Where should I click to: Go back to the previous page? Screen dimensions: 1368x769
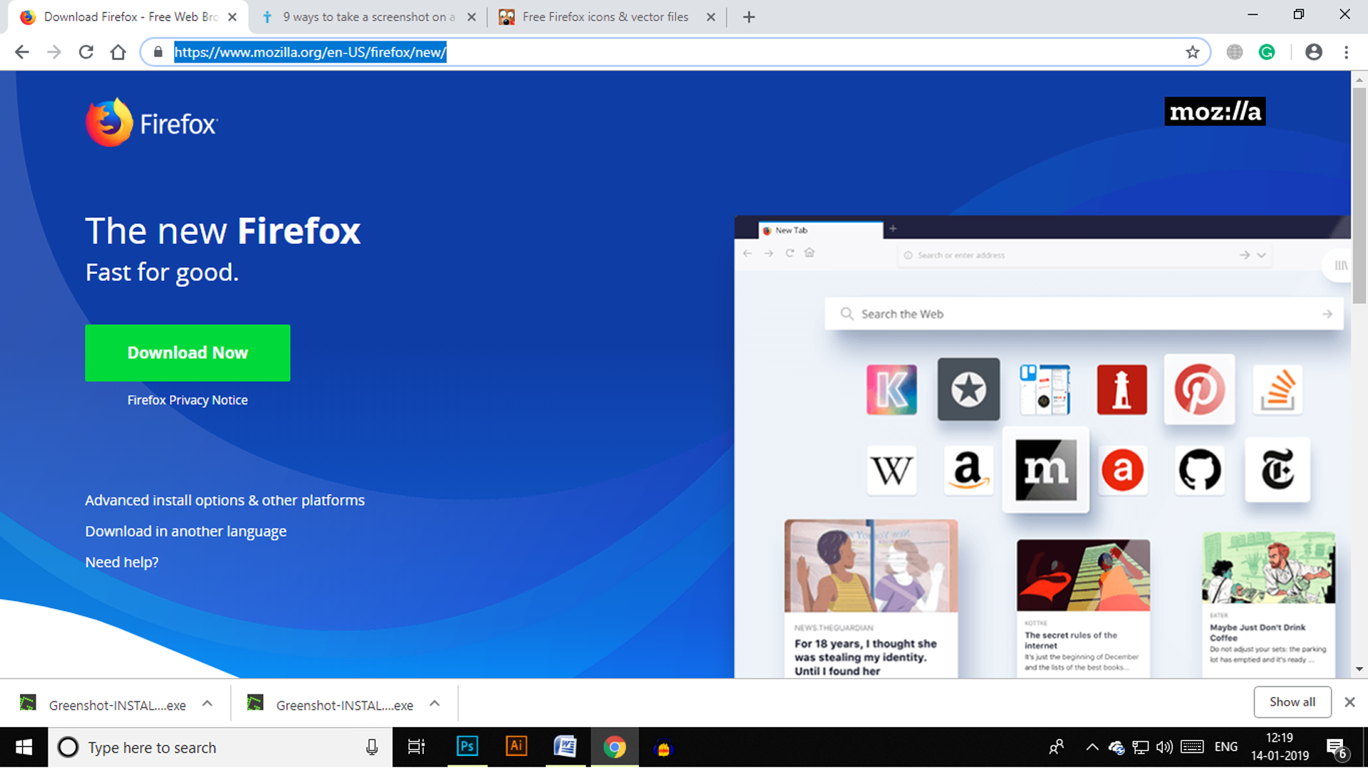coord(22,52)
